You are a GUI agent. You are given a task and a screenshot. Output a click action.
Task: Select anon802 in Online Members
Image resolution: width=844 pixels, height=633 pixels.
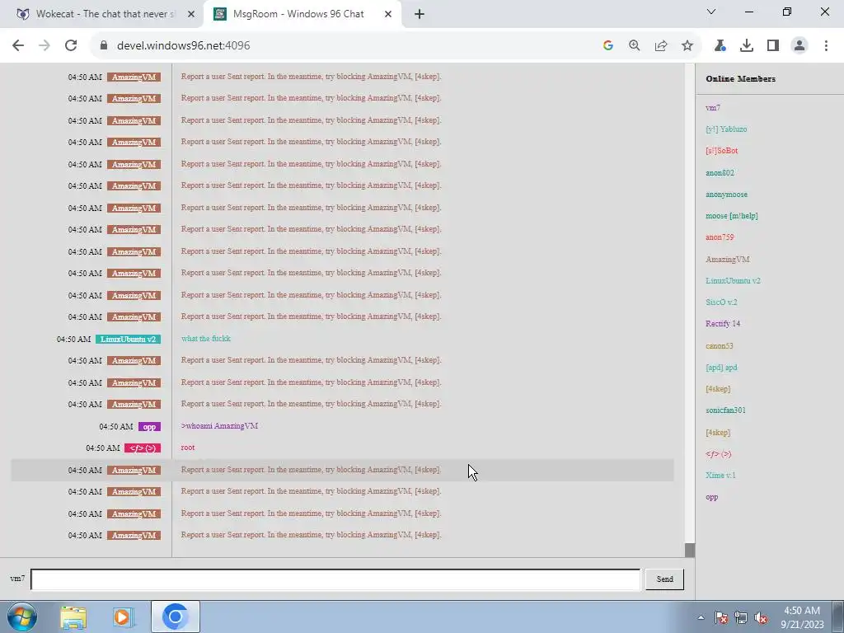(720, 173)
